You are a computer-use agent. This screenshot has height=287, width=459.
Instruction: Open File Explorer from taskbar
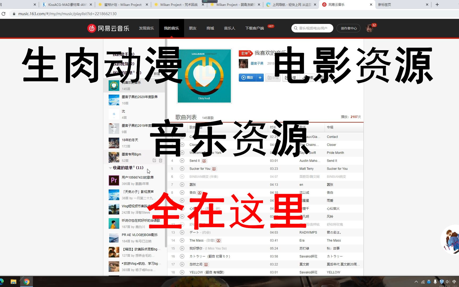coord(13,282)
